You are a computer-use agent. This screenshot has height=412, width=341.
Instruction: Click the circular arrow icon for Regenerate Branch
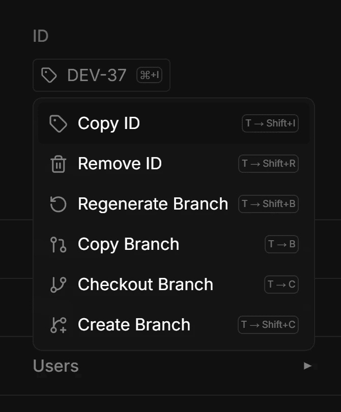point(59,204)
